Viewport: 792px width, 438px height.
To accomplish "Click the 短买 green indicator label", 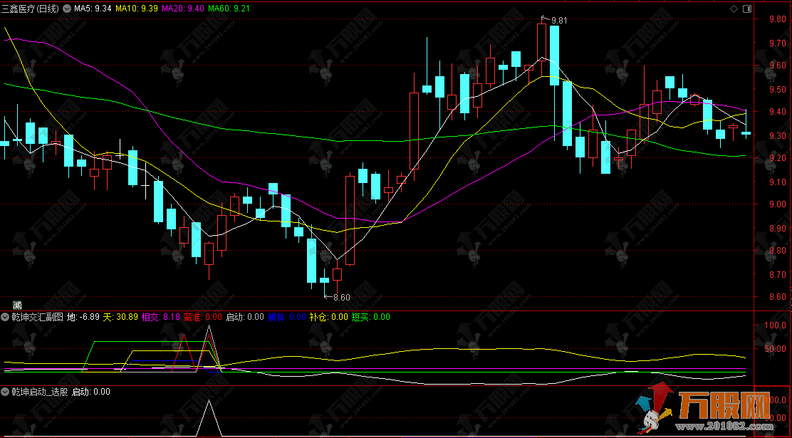I will 370,317.
